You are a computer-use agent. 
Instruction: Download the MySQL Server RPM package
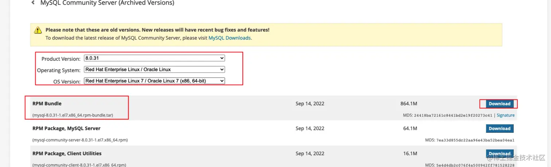click(x=499, y=128)
